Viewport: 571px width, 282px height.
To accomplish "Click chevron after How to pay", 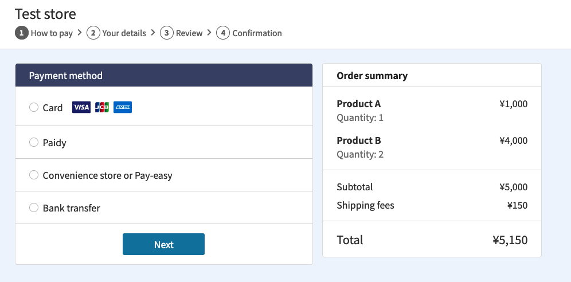I will (80, 33).
